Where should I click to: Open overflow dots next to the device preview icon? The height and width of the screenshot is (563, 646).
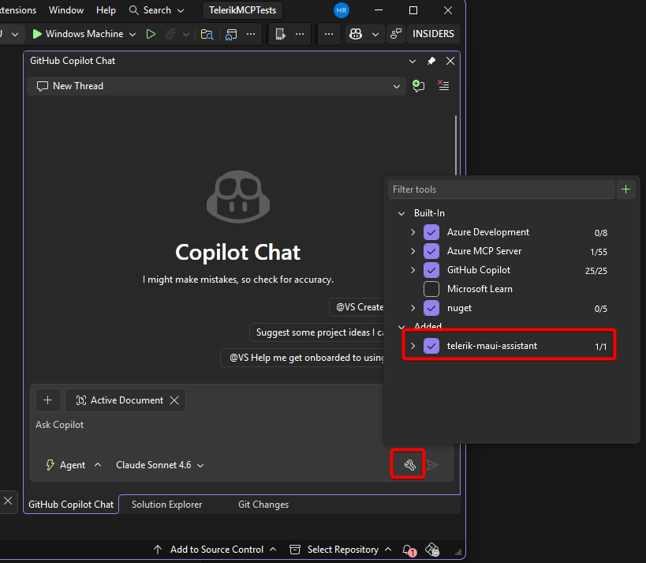(300, 34)
